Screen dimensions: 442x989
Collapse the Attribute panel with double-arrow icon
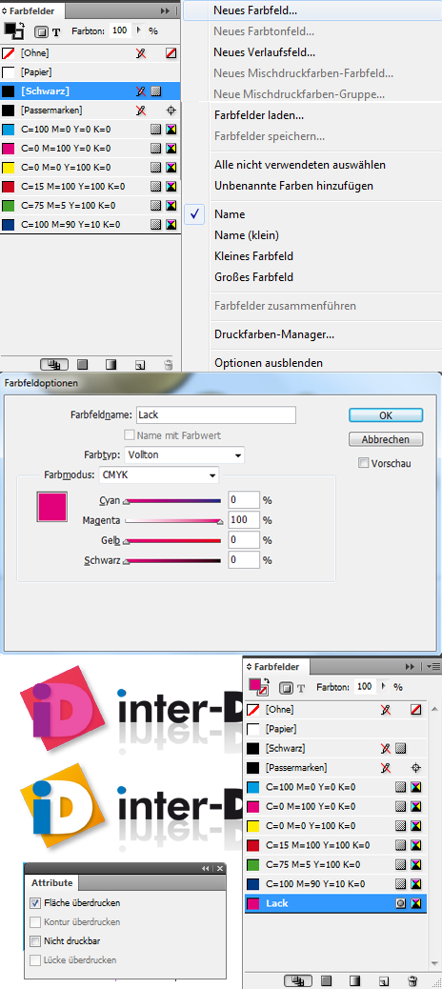(206, 869)
